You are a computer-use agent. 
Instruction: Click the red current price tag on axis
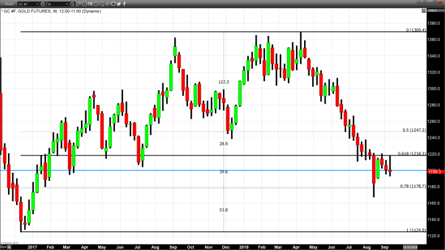coord(434,172)
